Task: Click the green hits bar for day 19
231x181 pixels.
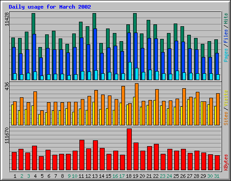Action: tap(135, 23)
